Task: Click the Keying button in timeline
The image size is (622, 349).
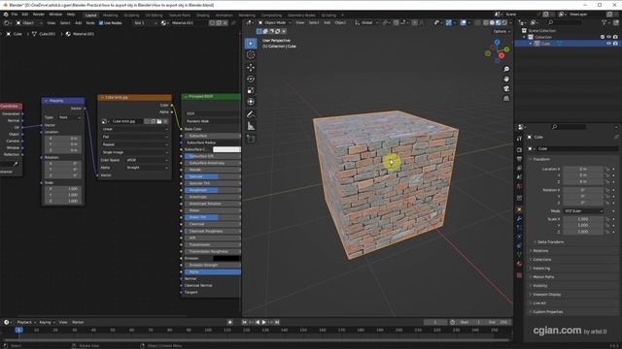Action: pyautogui.click(x=47, y=322)
